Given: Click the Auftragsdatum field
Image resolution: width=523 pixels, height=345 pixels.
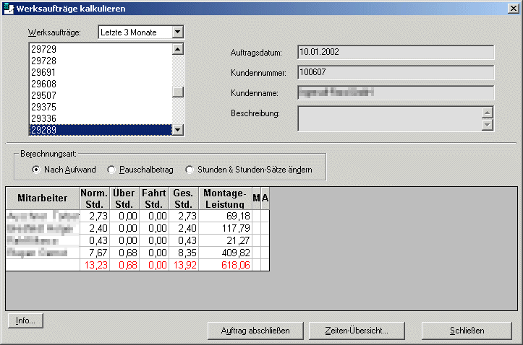Looking at the screenshot, I should (395, 53).
